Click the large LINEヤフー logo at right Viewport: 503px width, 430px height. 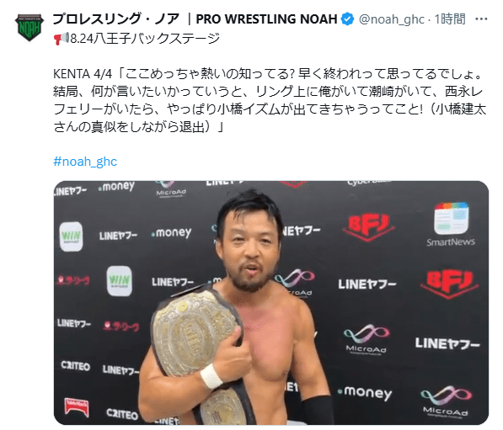pyautogui.click(x=447, y=343)
